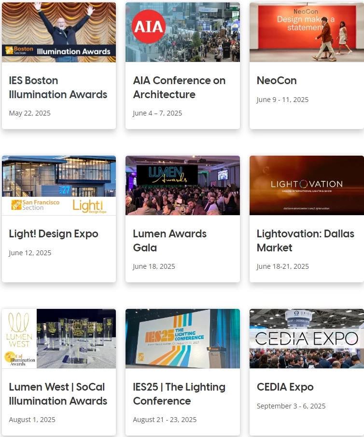Click the San Francisco Section logo
The width and height of the screenshot is (364, 437).
35,205
